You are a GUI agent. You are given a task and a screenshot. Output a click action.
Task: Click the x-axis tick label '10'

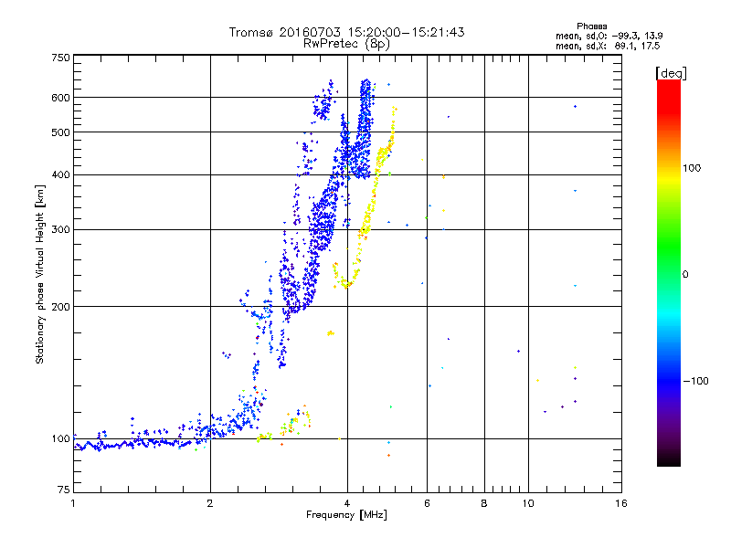pos(528,503)
